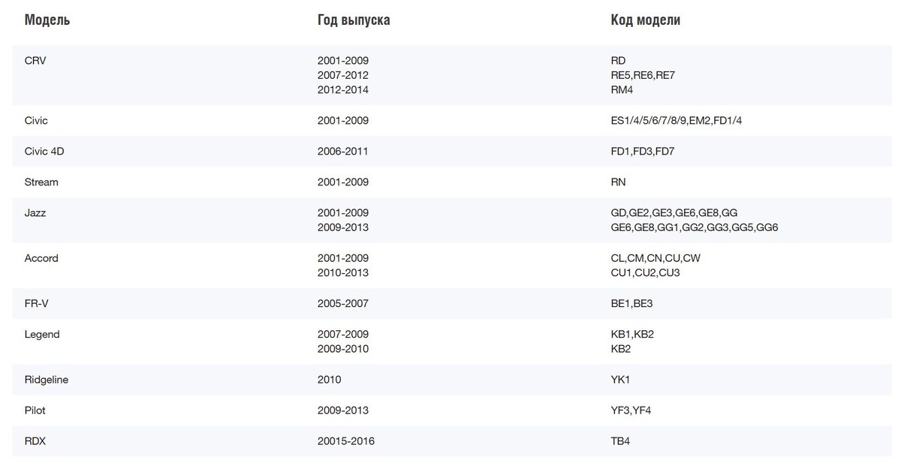
Task: Click the Legend year 2009-2010
Action: pyautogui.click(x=343, y=349)
